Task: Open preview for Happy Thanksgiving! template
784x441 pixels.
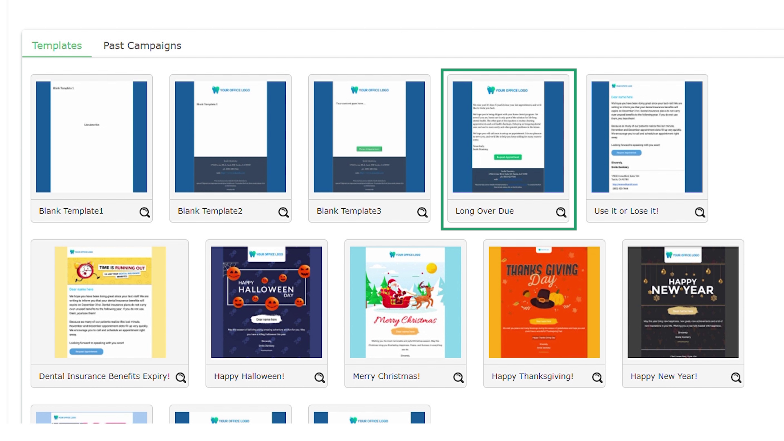Action: coord(597,377)
